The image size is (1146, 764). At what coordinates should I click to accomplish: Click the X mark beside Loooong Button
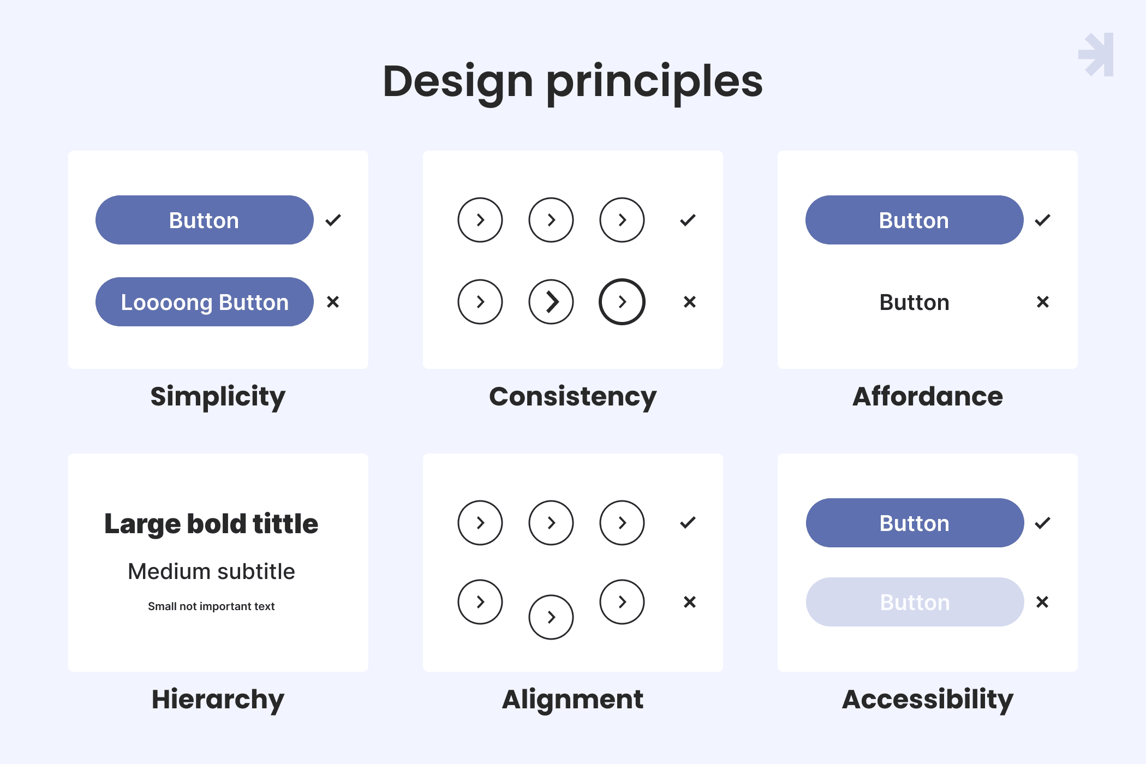[333, 302]
